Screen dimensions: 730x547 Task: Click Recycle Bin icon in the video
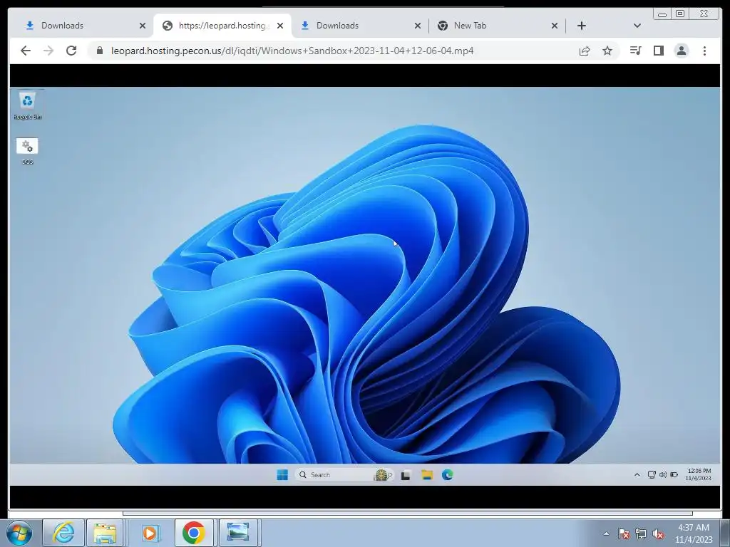pyautogui.click(x=28, y=105)
